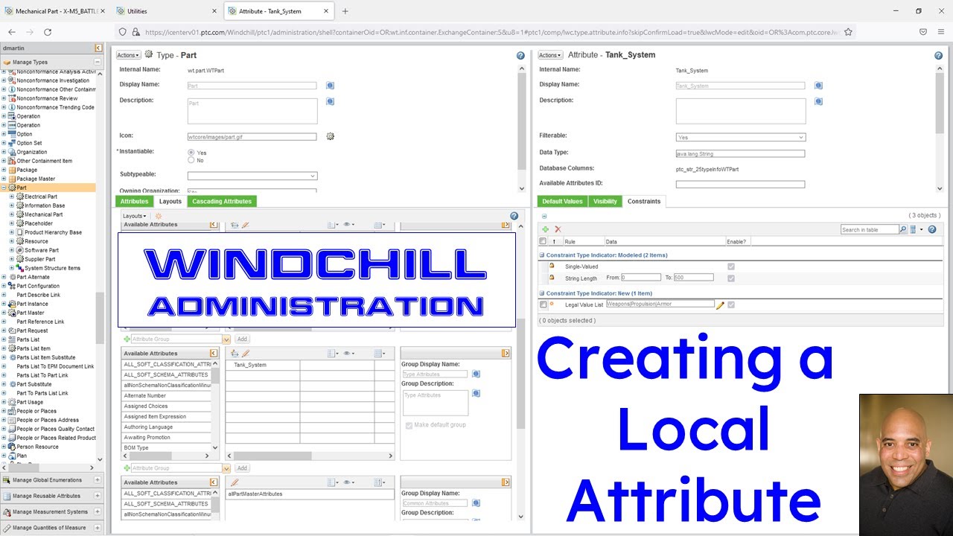Select the No radio button for Instantiable

point(191,160)
